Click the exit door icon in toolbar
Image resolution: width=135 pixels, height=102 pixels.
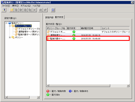point(4,10)
